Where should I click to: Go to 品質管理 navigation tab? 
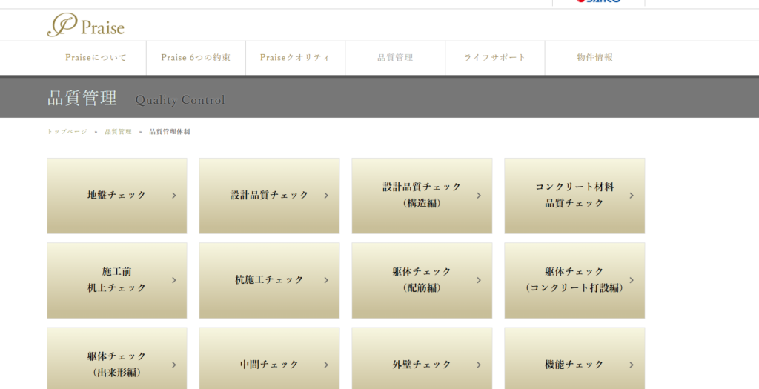click(x=395, y=58)
